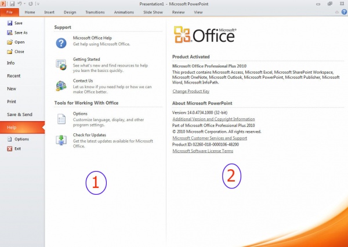348x247 pixels.
Task: Click the Save As icon in sidebar
Action: [10, 32]
